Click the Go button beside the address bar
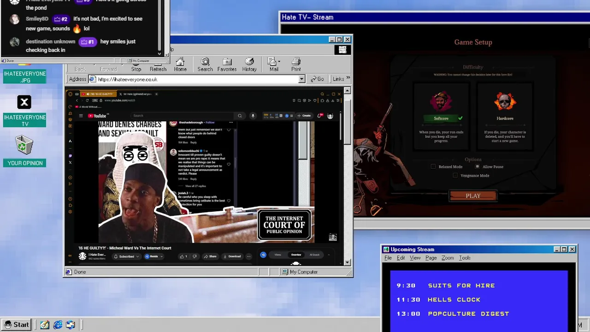Image resolution: width=590 pixels, height=332 pixels. (317, 79)
